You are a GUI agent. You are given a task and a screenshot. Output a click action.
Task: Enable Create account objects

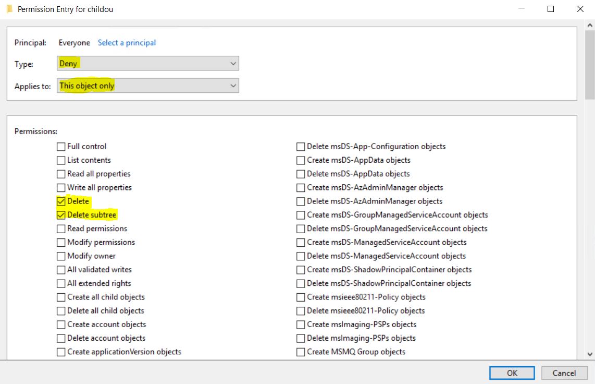pyautogui.click(x=61, y=325)
